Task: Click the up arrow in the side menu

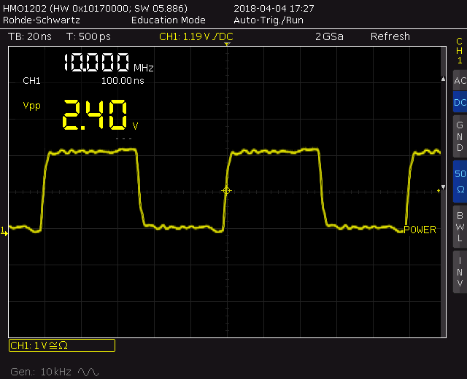Action: tap(442, 78)
